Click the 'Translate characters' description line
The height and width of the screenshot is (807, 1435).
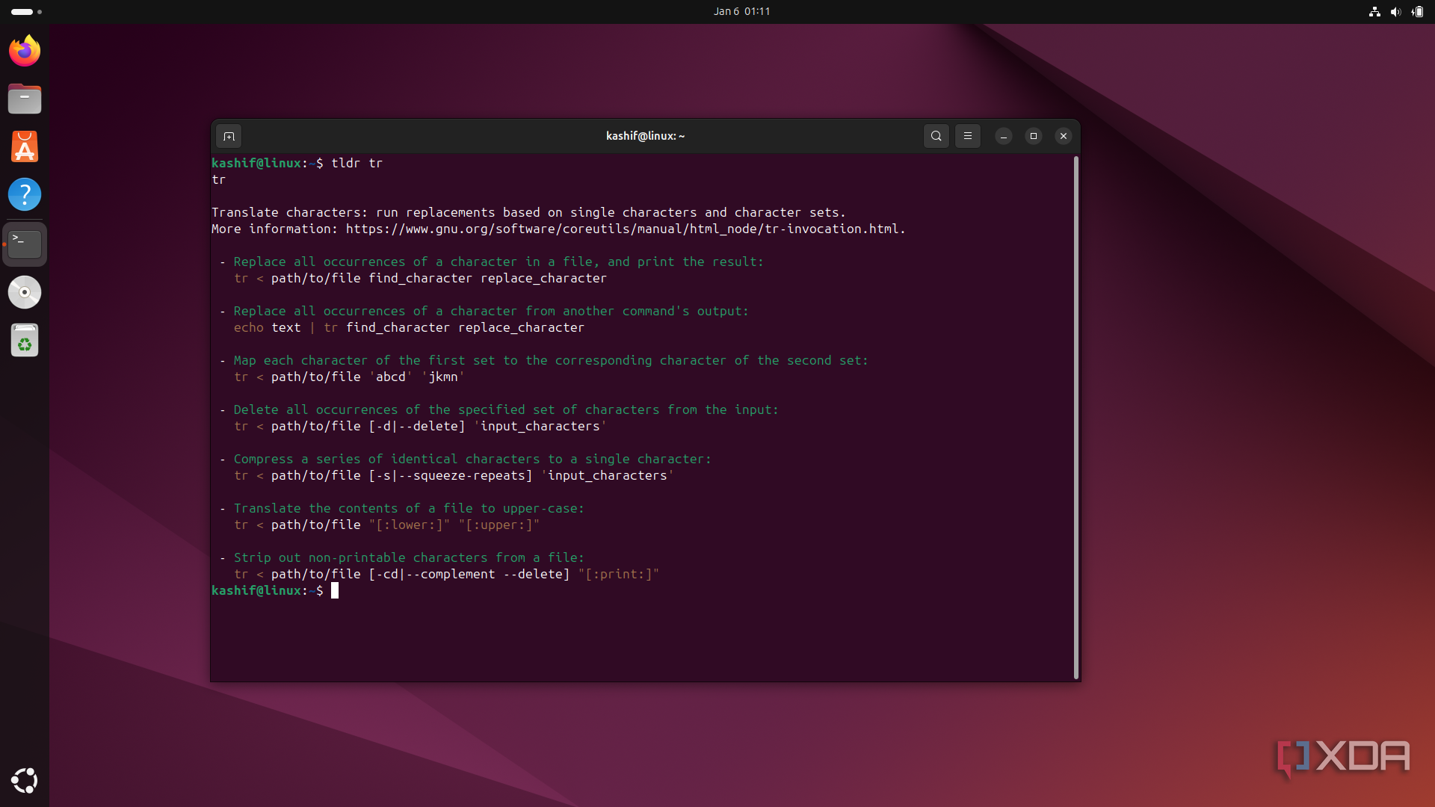coord(528,212)
